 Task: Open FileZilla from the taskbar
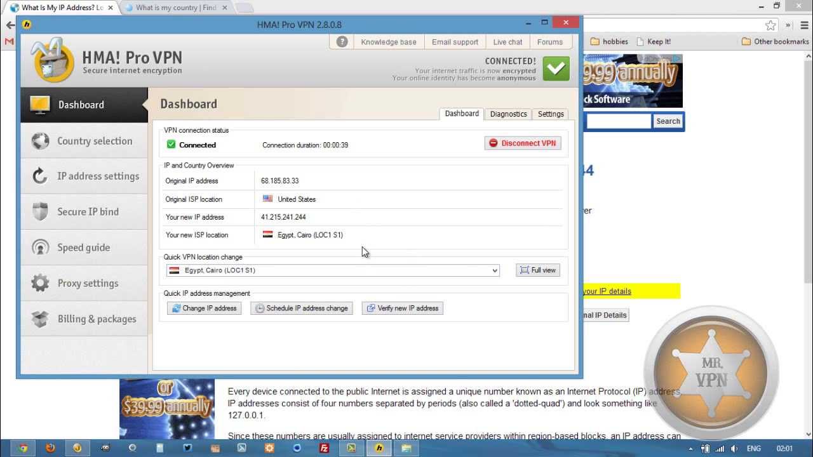325,447
